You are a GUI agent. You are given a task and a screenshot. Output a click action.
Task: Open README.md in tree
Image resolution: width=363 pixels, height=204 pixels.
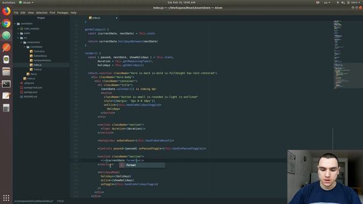30,97
